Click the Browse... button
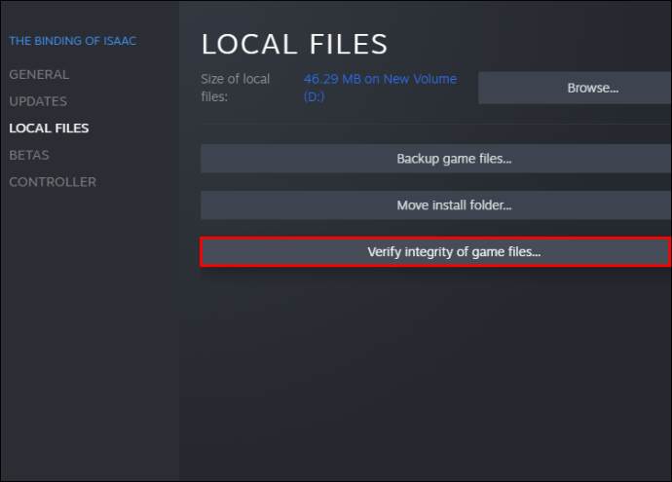This screenshot has height=482, width=672. click(575, 88)
